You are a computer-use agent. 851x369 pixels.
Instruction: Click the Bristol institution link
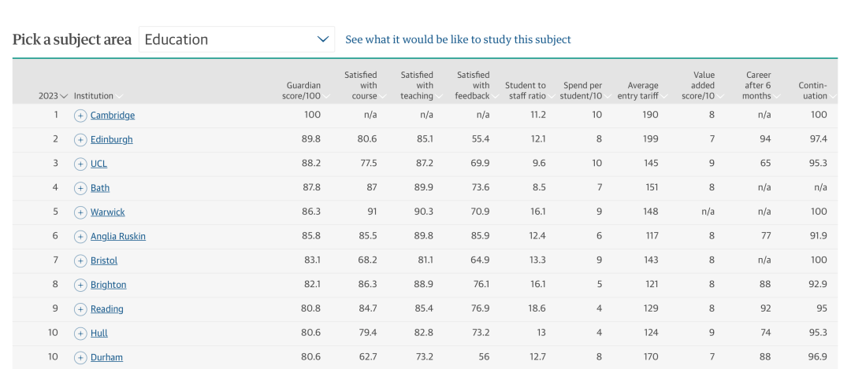pos(104,260)
